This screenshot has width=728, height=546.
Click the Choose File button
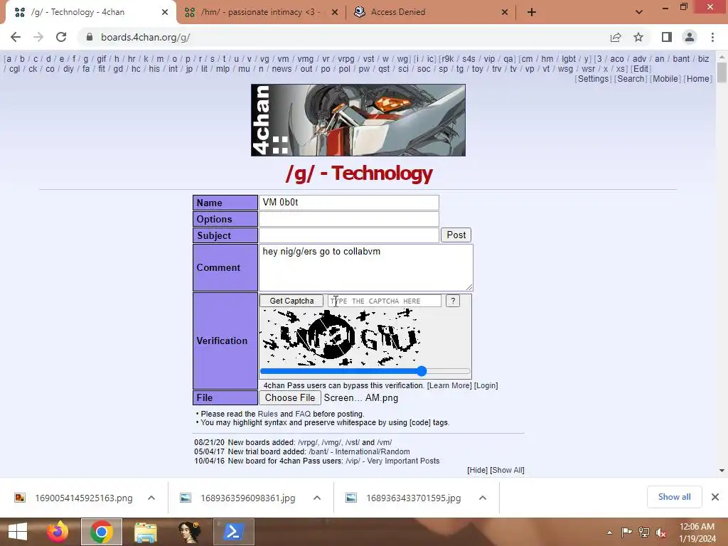tap(290, 398)
